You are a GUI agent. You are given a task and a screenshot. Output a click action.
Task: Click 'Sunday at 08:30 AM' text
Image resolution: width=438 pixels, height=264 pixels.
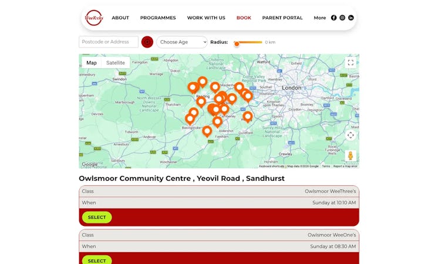[333, 246]
